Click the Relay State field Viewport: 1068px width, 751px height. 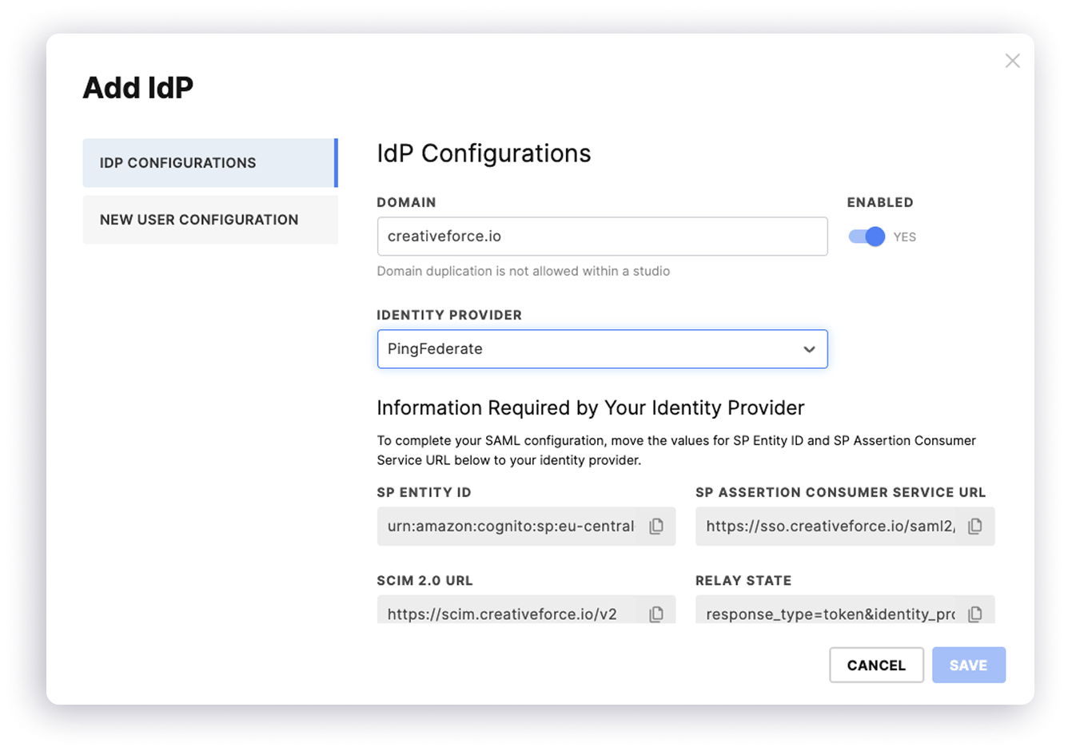click(x=845, y=610)
